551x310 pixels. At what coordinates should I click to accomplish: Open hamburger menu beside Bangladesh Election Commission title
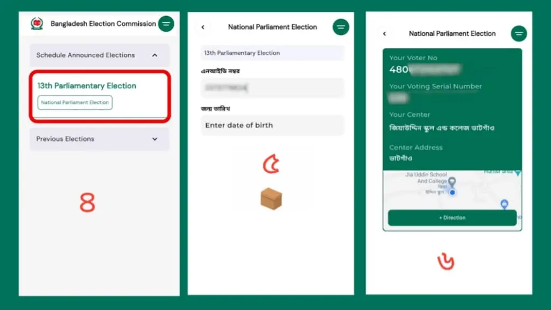click(x=166, y=24)
